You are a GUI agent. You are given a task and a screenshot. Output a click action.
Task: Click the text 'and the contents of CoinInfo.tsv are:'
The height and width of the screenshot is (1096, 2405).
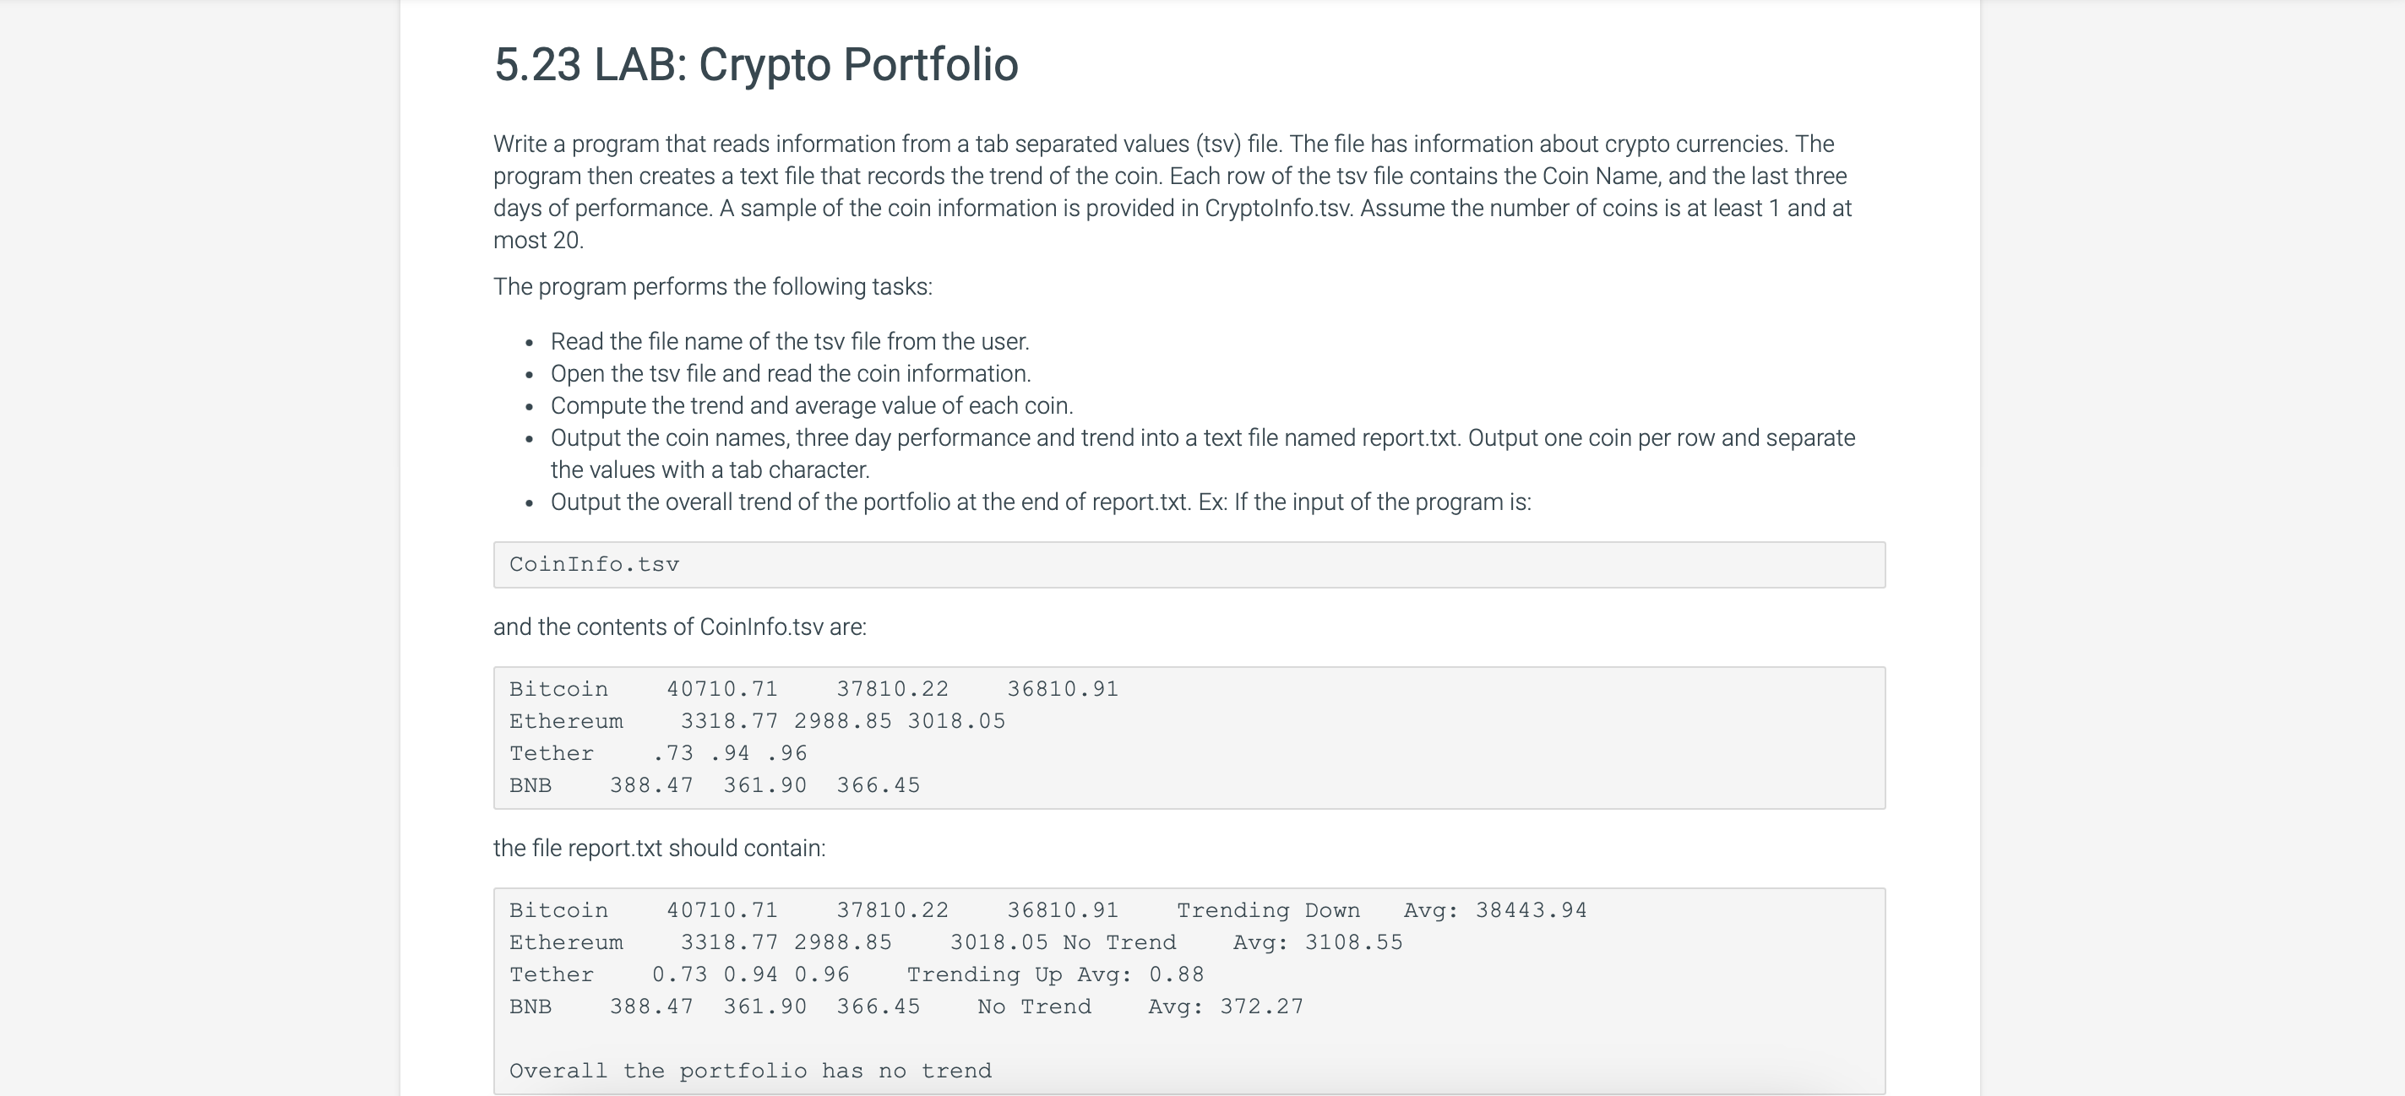(x=680, y=627)
